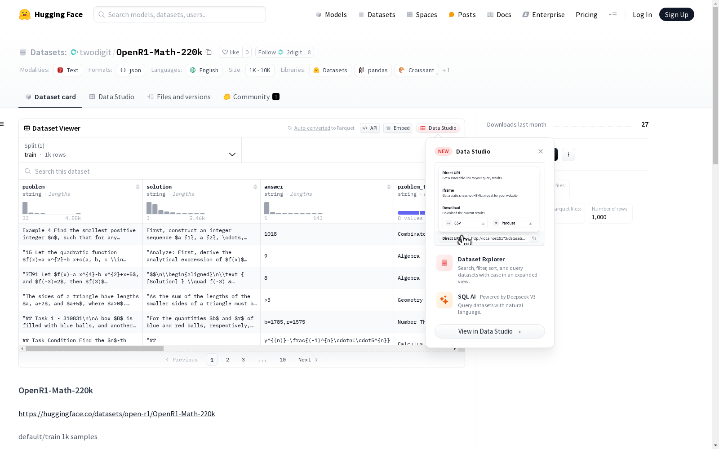Switch to the Community tab
Screen dimensions: 719x449
(x=252, y=97)
